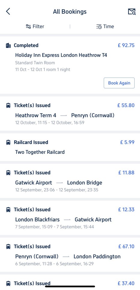Viewport: 140px width, 290px height.
Task: Tap train icon on Heathrow Term 4 booking
Action: click(8, 105)
